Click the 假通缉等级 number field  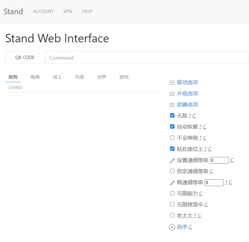point(214,183)
